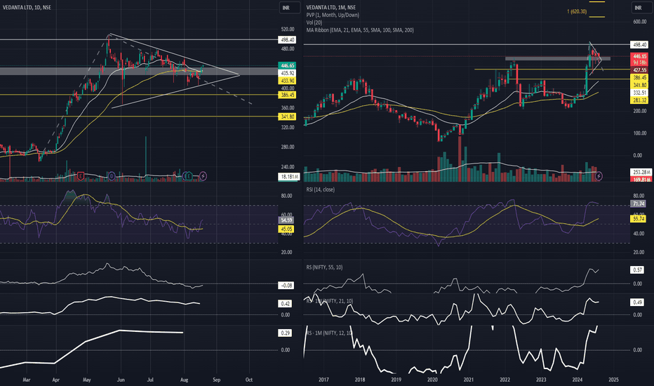Click the 2017 label on monthly time axis
This screenshot has width=654, height=386.
tap(323, 380)
